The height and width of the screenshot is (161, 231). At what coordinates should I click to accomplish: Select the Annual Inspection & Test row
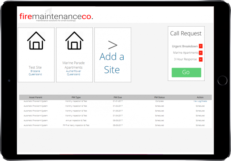76,121
